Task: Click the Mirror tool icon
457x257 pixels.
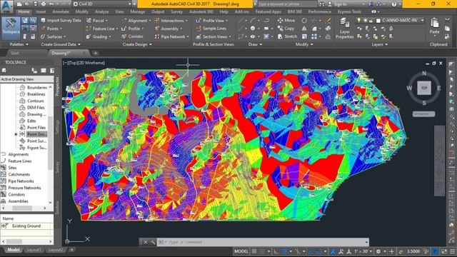Action: point(304,29)
